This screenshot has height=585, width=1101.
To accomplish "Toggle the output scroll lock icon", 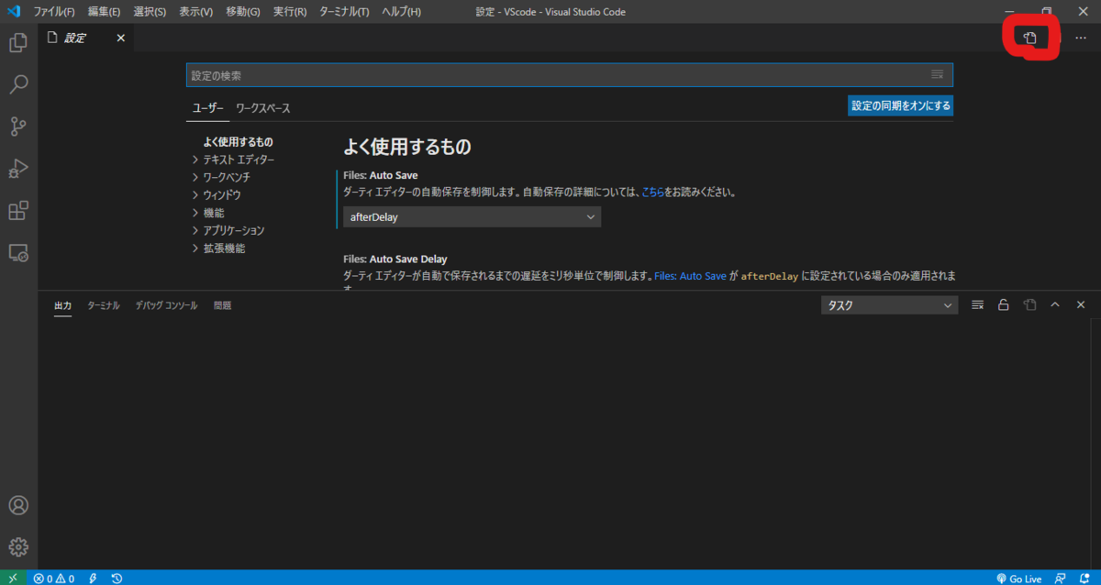I will coord(1004,304).
